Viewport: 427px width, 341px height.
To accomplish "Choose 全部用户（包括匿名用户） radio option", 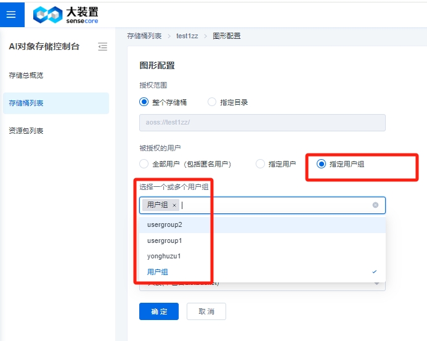I will [144, 164].
